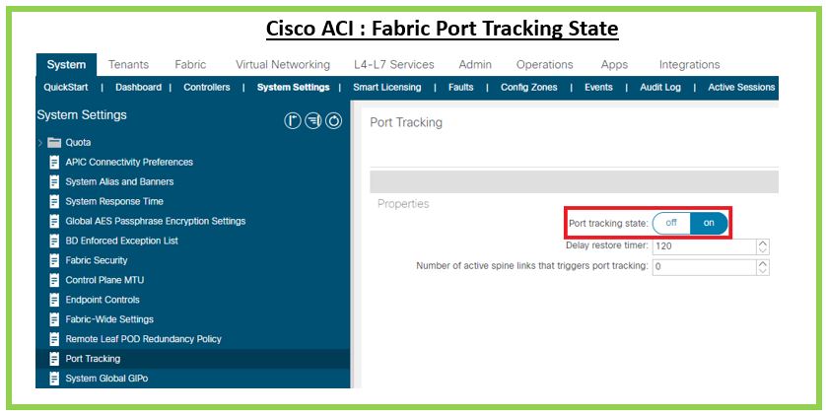Switch to the Fabric tab
This screenshot has height=416, width=826.
click(190, 64)
